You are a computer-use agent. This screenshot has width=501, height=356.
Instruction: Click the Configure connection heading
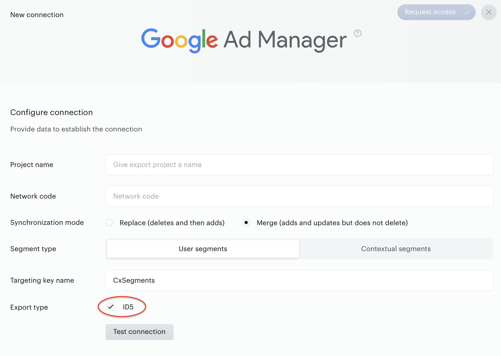(52, 112)
